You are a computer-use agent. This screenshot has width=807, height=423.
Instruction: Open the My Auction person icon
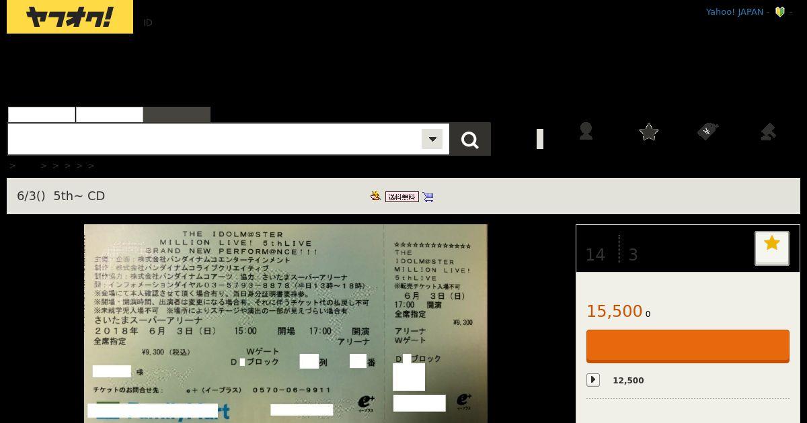pos(586,132)
